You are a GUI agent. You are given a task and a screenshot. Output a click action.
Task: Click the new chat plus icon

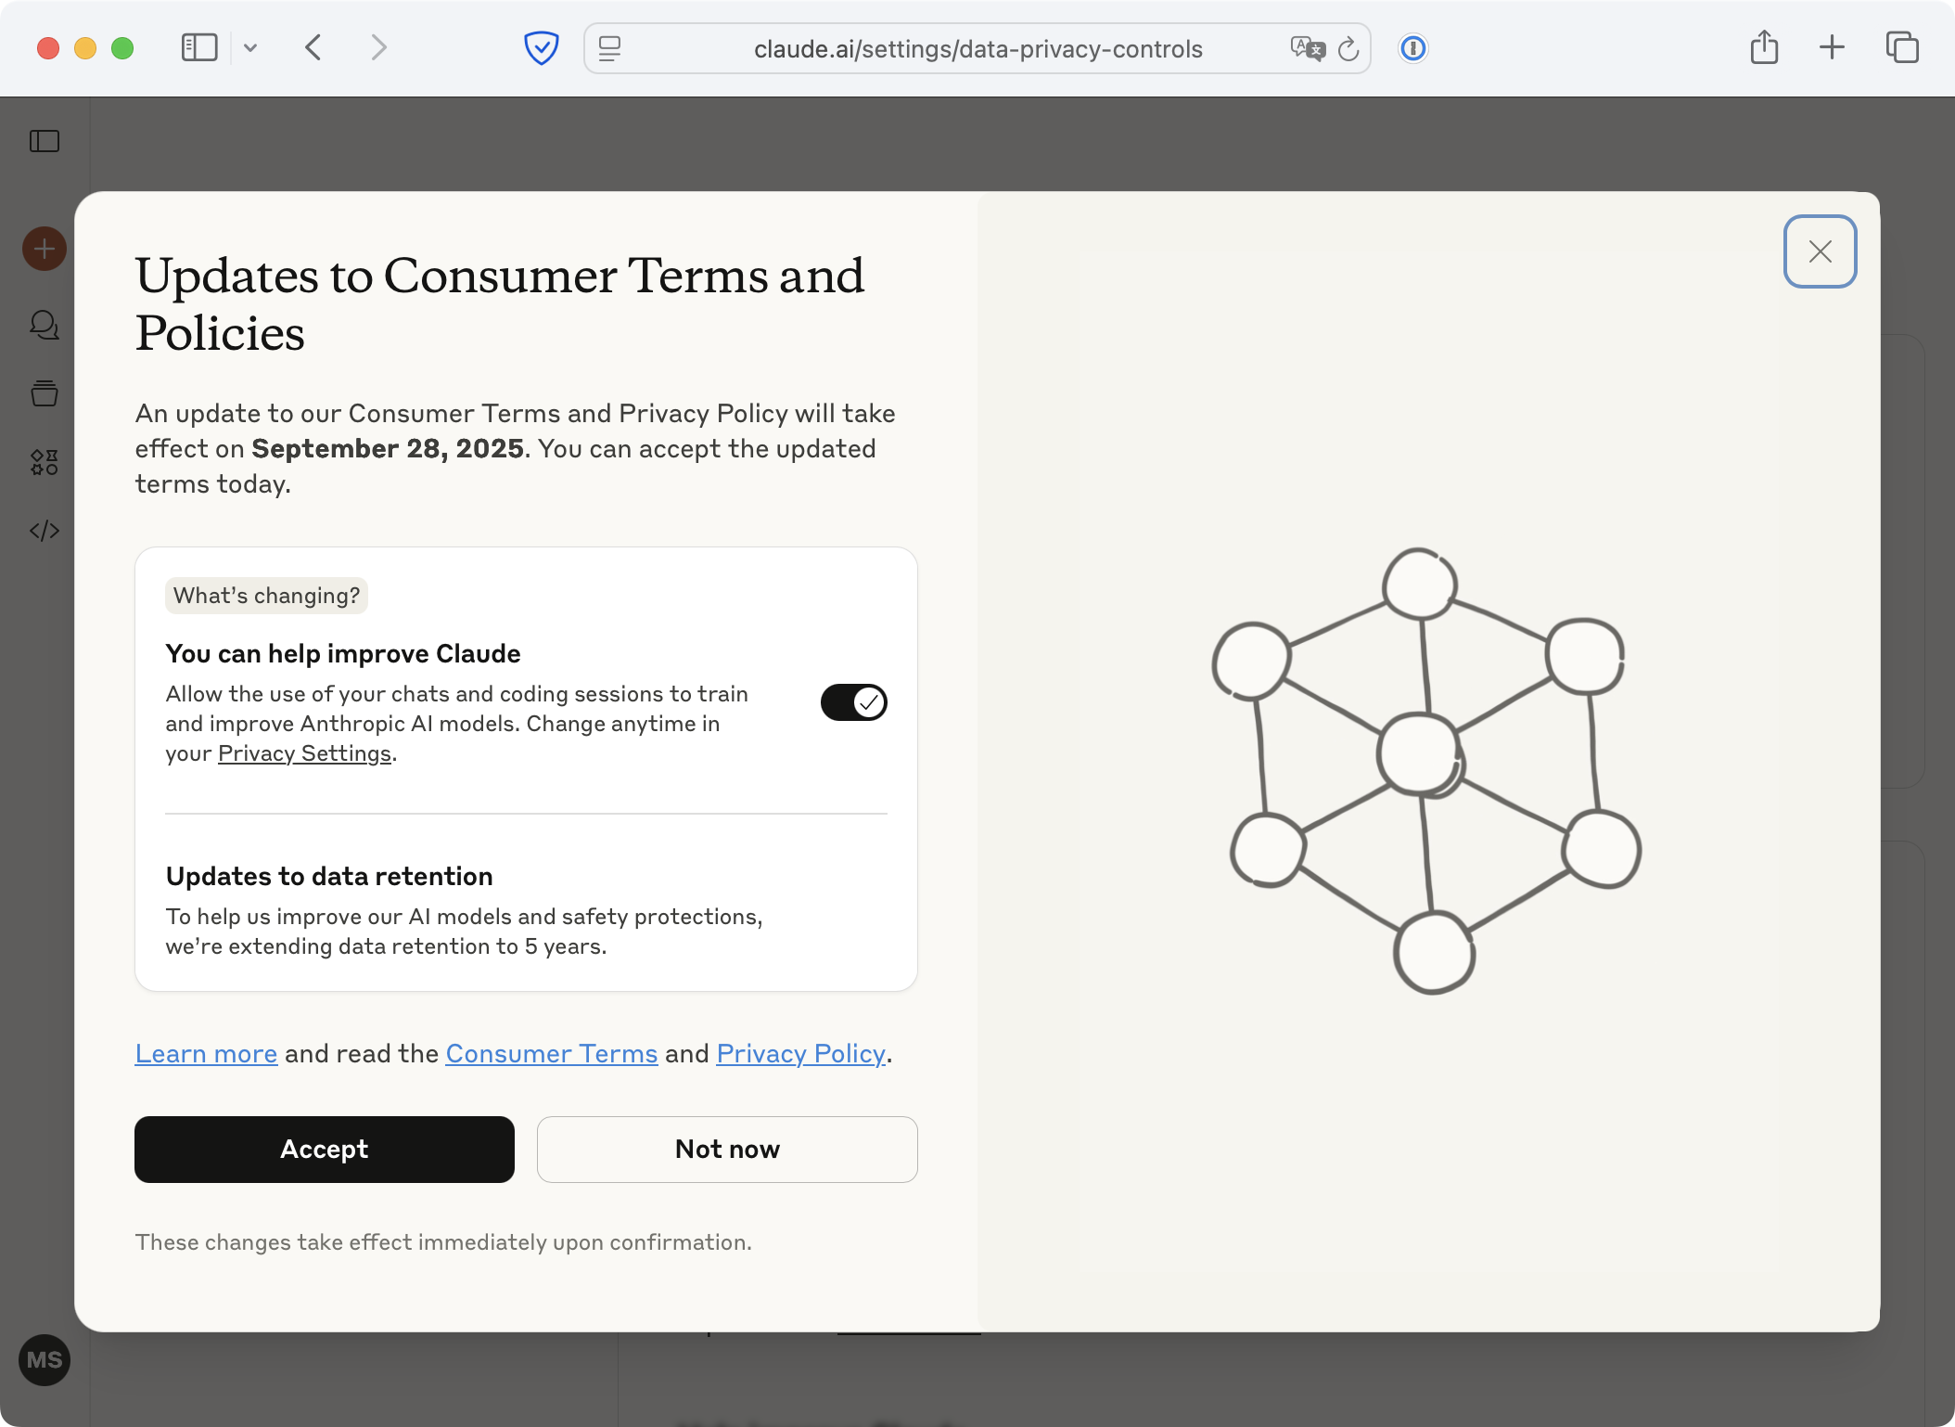[x=45, y=249]
